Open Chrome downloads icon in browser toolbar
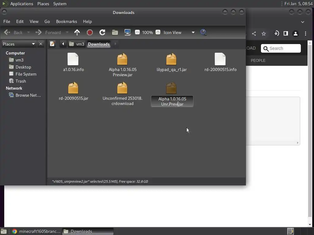Viewport: 314px width, 235px height. (276, 33)
